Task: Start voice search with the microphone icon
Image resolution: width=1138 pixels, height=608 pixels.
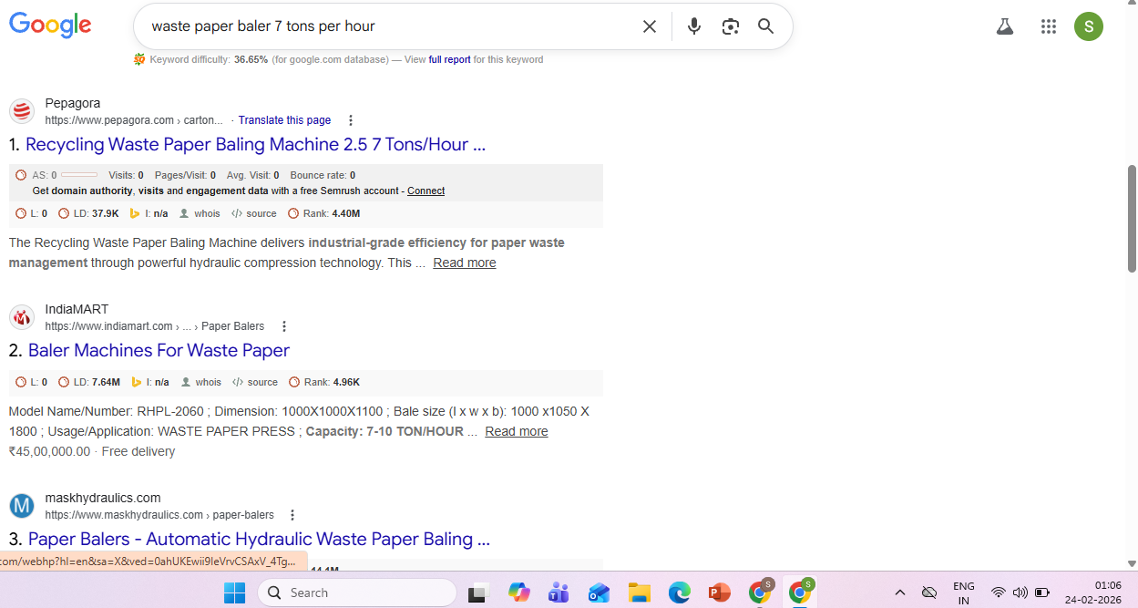Action: 694,26
